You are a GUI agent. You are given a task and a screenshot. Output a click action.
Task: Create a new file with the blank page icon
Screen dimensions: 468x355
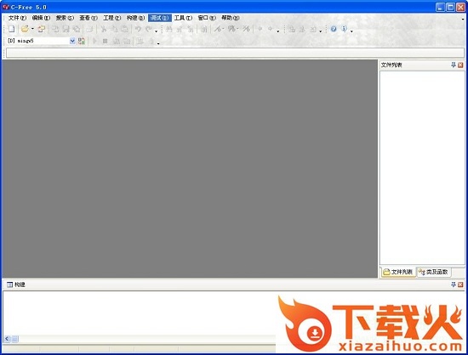pos(11,29)
